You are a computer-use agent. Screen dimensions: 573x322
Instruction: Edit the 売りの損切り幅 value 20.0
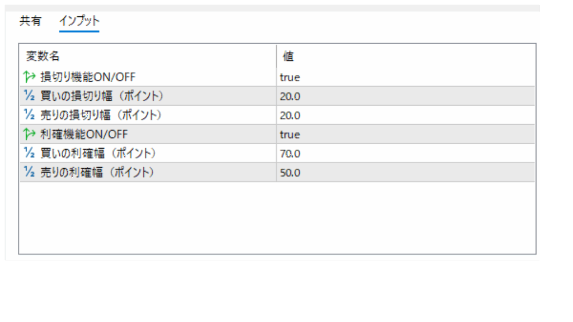point(290,116)
